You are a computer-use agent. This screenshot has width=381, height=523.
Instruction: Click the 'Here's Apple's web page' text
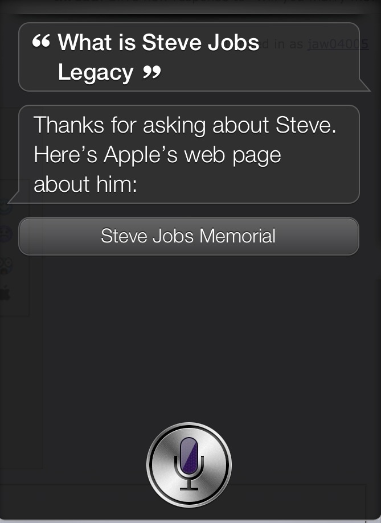[x=157, y=155]
